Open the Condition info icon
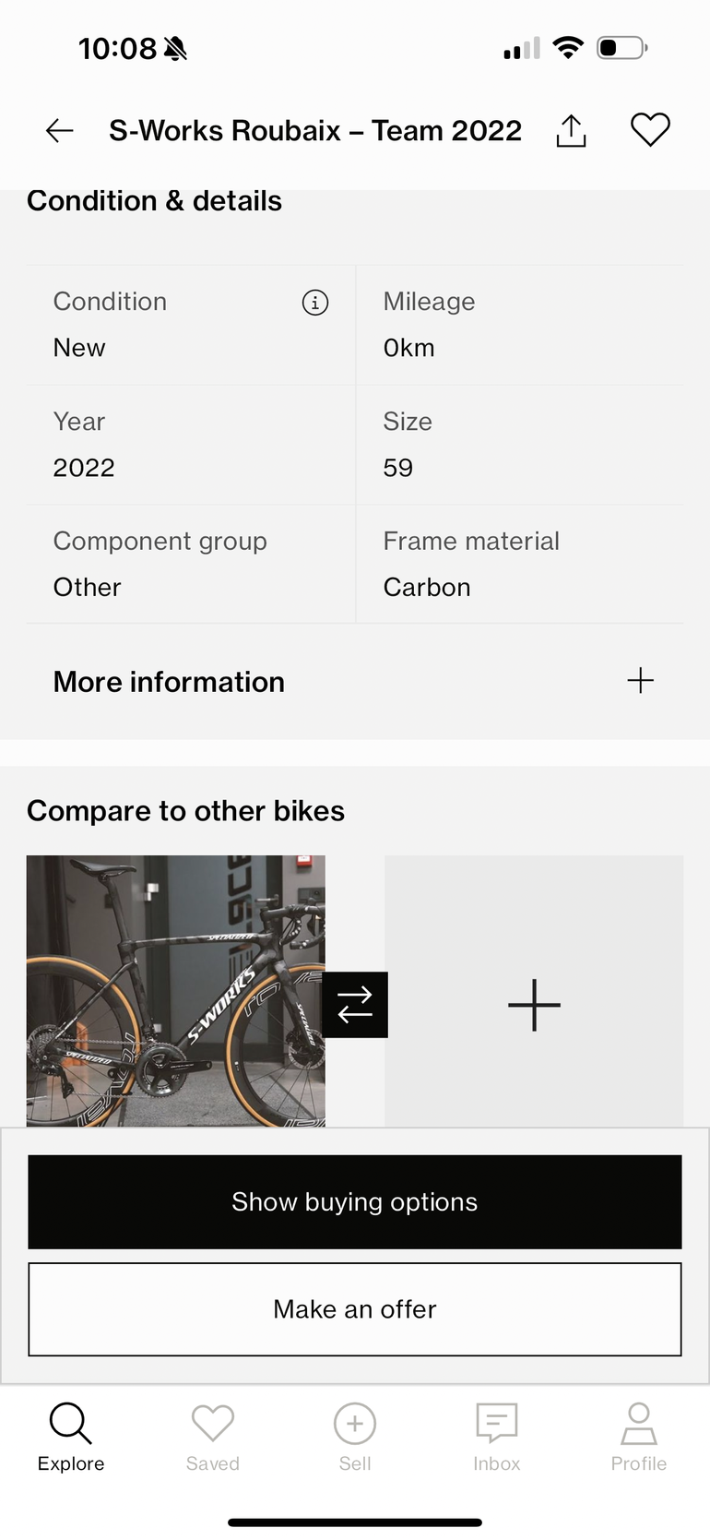This screenshot has width=710, height=1540. coord(315,303)
